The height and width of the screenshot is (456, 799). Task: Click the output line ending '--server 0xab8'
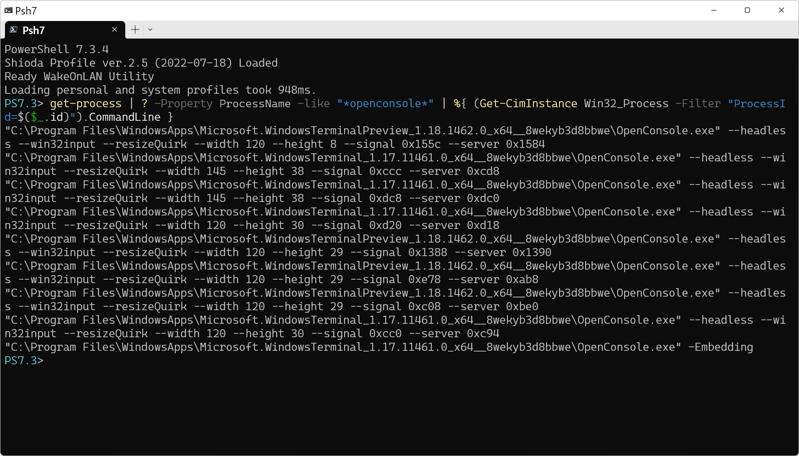click(272, 279)
